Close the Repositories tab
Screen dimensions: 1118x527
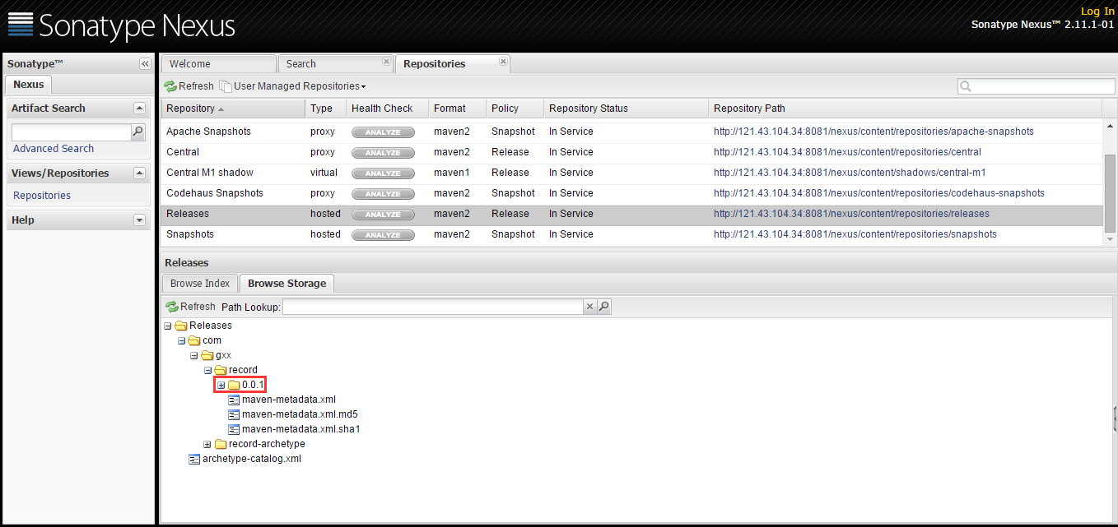click(504, 62)
